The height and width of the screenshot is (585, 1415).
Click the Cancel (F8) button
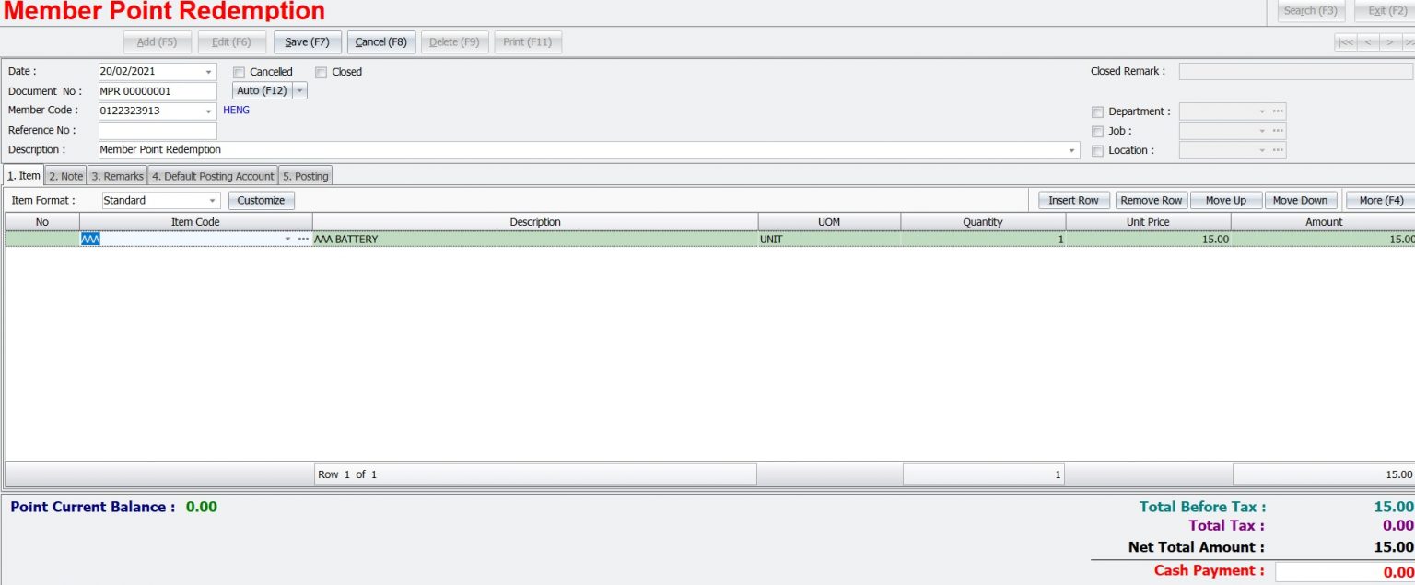[x=381, y=42]
